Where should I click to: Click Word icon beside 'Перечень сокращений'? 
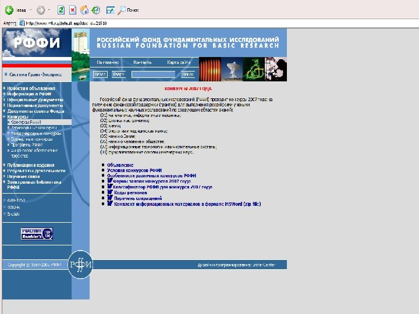(x=110, y=198)
